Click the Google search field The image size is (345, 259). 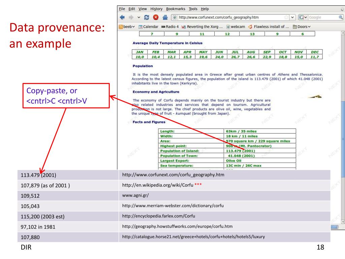point(323,17)
